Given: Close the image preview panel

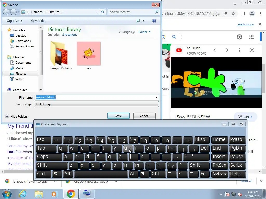Looking at the screenshot, I should (252, 50).
